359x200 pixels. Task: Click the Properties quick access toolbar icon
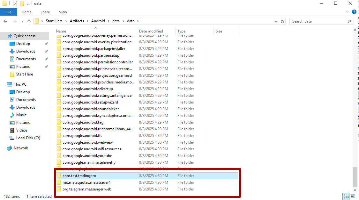tap(15, 4)
